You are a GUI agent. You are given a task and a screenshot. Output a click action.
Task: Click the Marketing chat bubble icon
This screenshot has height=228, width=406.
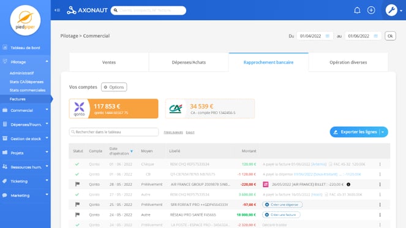[x=5, y=196]
